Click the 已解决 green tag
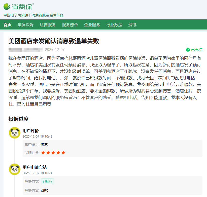Image resolution: width=207 pixels, height=197 pixels. (x=47, y=181)
